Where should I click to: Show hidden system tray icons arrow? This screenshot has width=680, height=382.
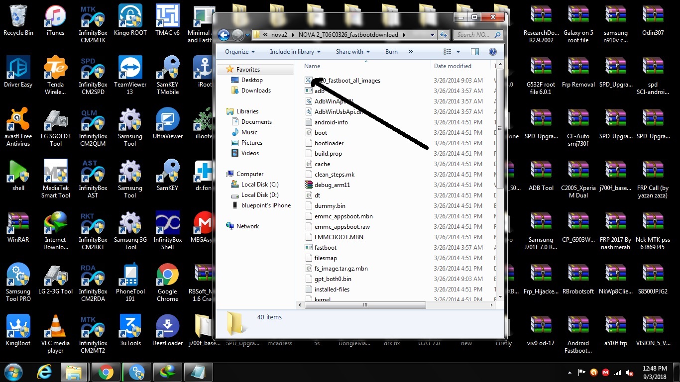(569, 372)
